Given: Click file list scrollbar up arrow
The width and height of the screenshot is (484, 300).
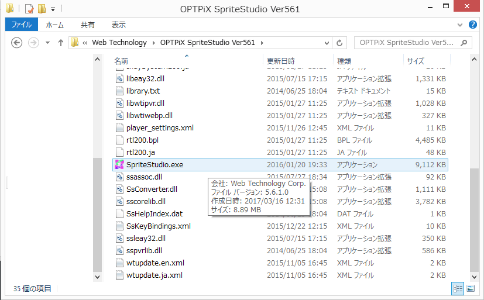Looking at the screenshot, I should pyautogui.click(x=474, y=59).
